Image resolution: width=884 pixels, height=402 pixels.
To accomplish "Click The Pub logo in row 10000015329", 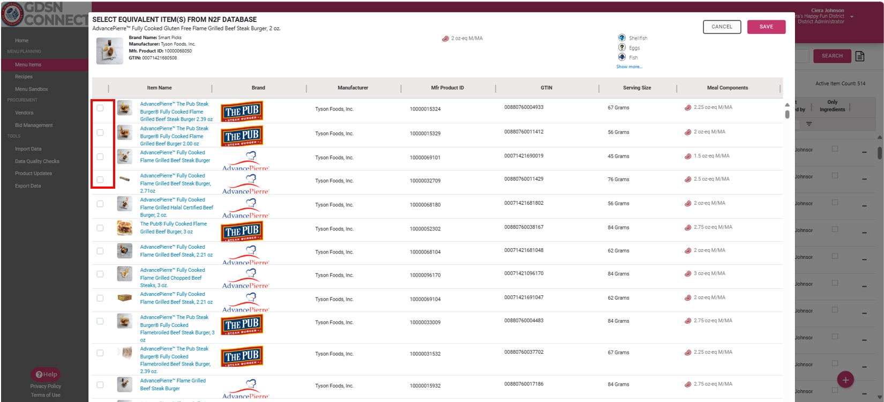I will (242, 136).
